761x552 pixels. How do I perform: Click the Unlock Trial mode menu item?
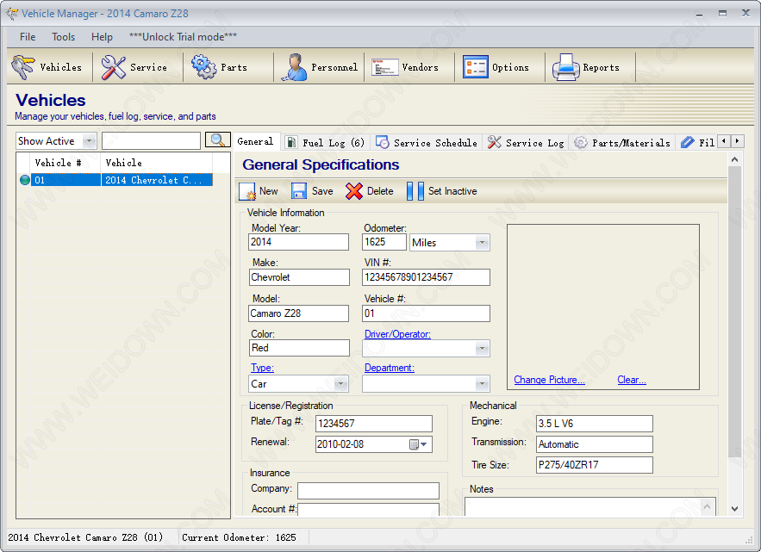[183, 37]
